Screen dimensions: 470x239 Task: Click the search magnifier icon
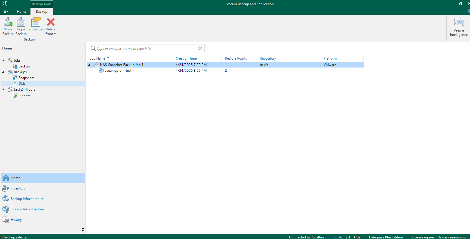[93, 48]
